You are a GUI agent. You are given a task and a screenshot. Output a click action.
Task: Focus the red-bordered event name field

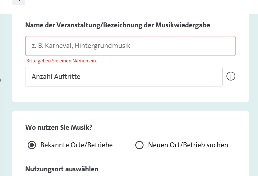[130, 46]
